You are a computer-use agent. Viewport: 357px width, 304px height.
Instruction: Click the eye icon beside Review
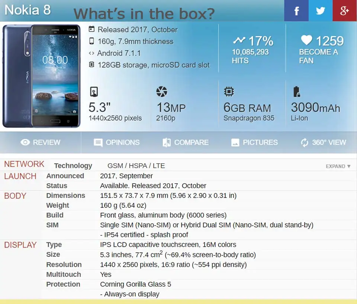pyautogui.click(x=25, y=142)
